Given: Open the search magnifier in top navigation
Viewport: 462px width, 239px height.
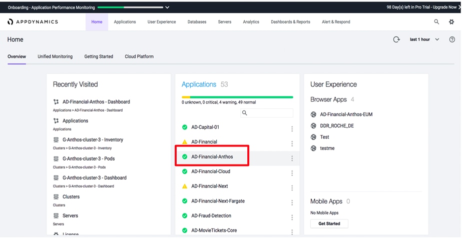Looking at the screenshot, I should pos(436,22).
